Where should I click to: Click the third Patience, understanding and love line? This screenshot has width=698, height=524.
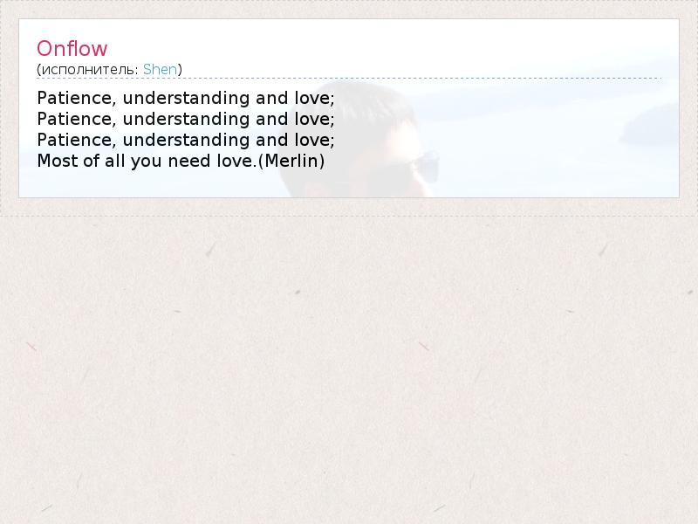[x=186, y=140]
